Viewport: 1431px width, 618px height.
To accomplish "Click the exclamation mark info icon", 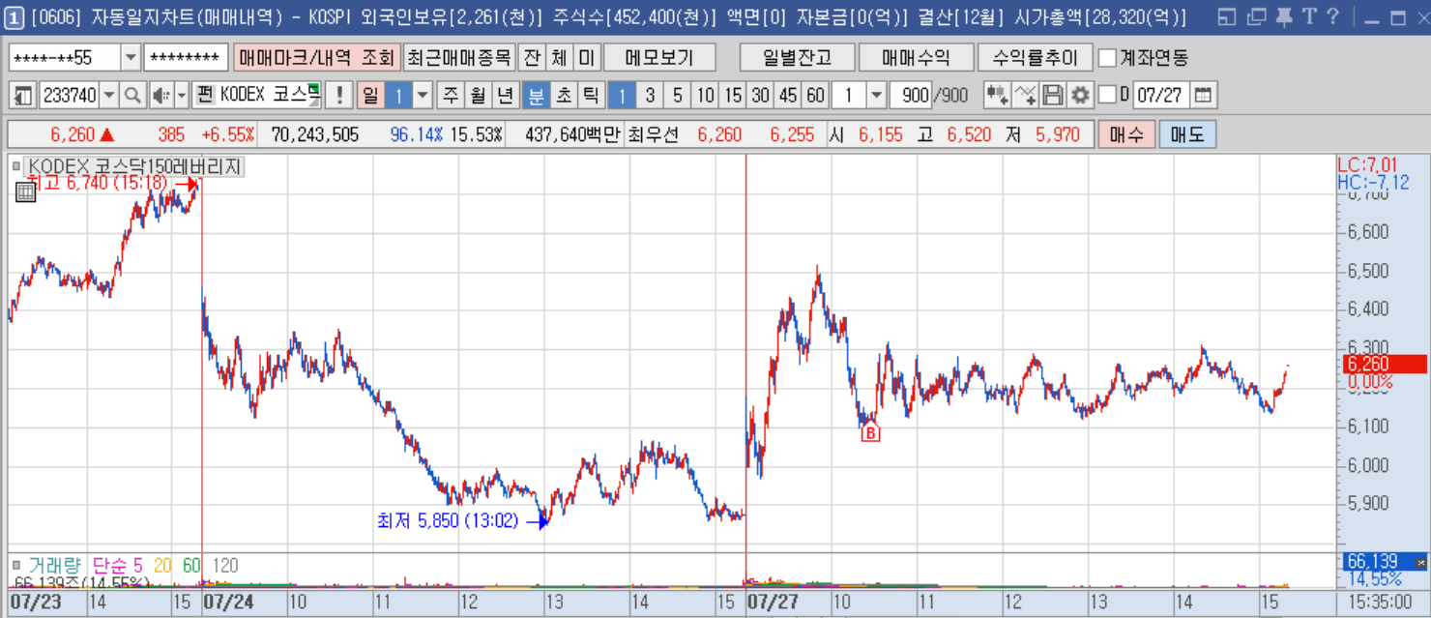I will click(338, 96).
